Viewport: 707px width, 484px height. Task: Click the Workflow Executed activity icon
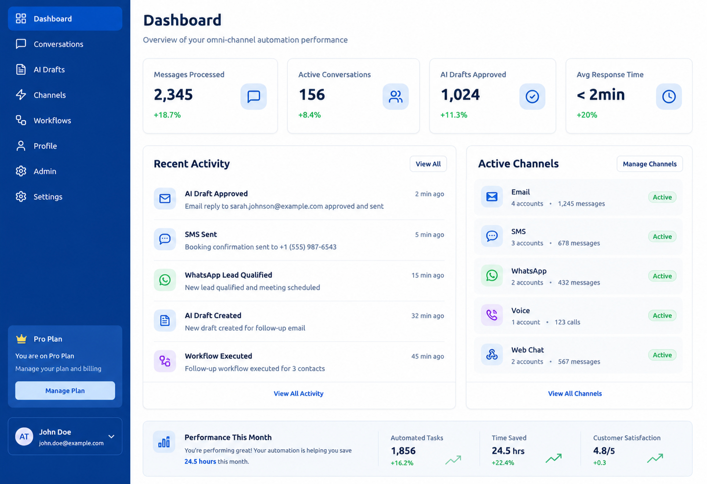(165, 361)
